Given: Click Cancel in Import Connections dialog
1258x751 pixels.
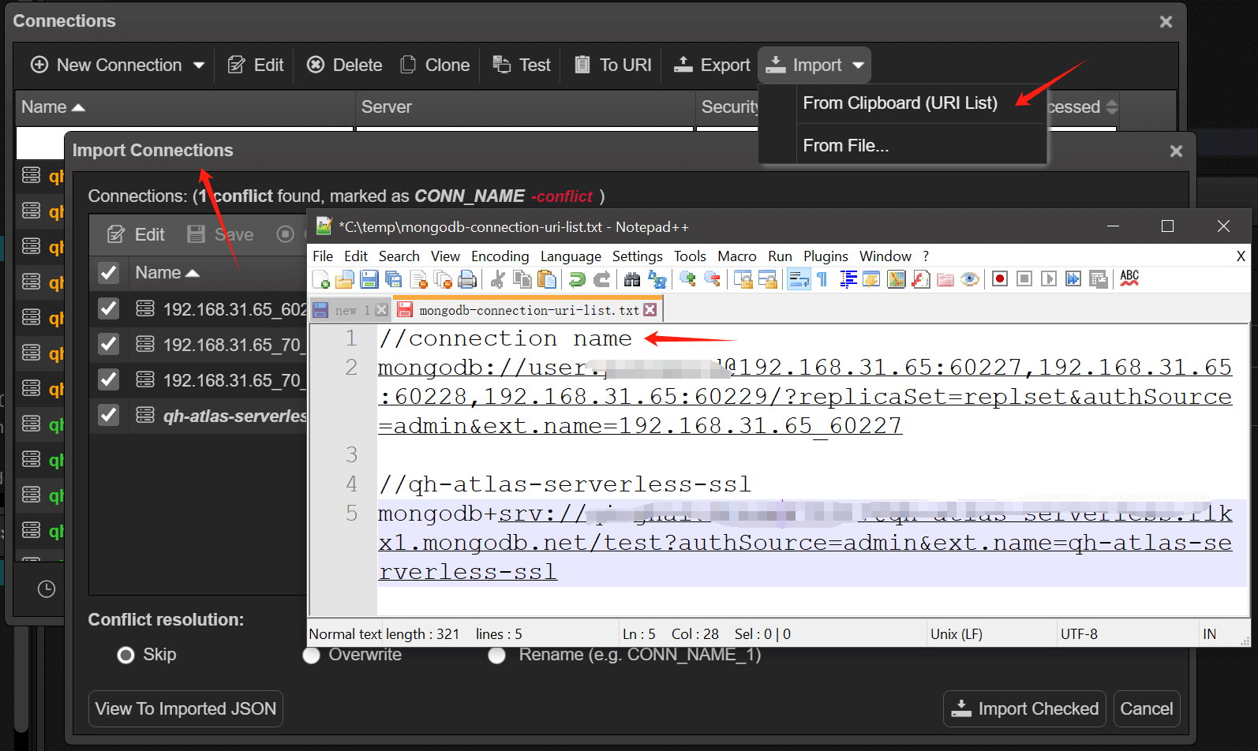Looking at the screenshot, I should (1146, 709).
